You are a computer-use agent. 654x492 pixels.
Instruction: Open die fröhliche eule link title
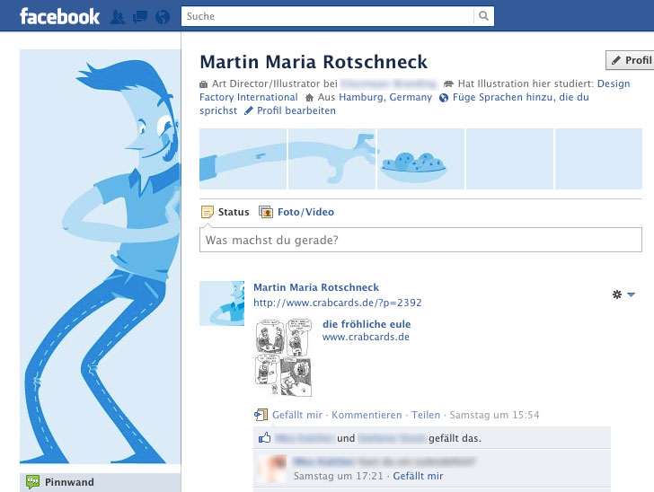pyautogui.click(x=367, y=324)
